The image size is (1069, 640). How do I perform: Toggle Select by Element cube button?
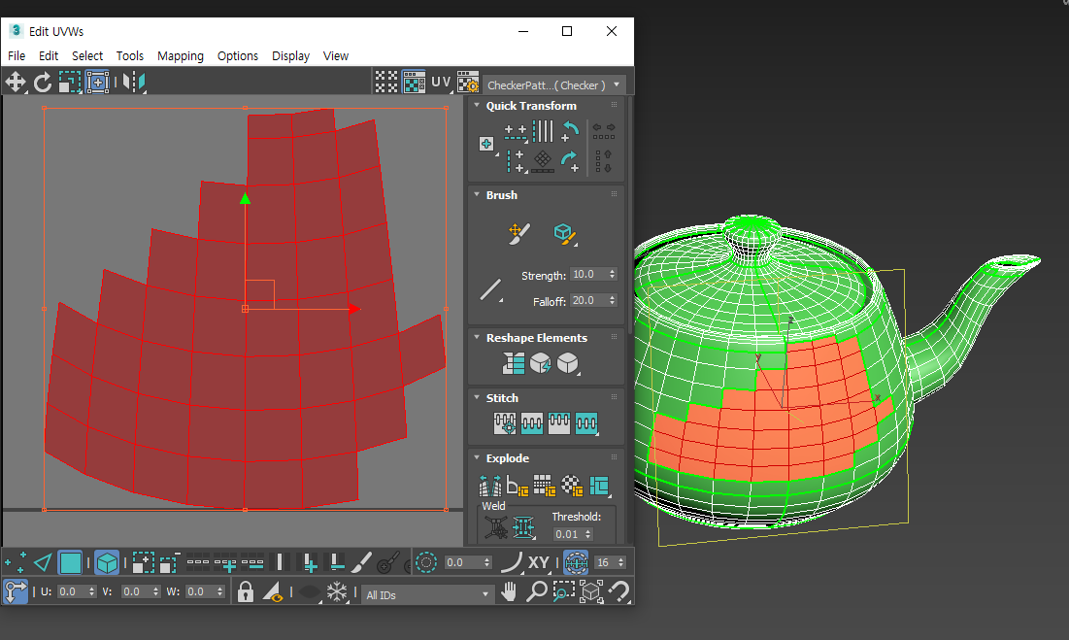click(107, 563)
